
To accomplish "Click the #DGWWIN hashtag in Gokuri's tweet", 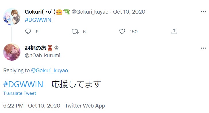I will click(38, 20).
